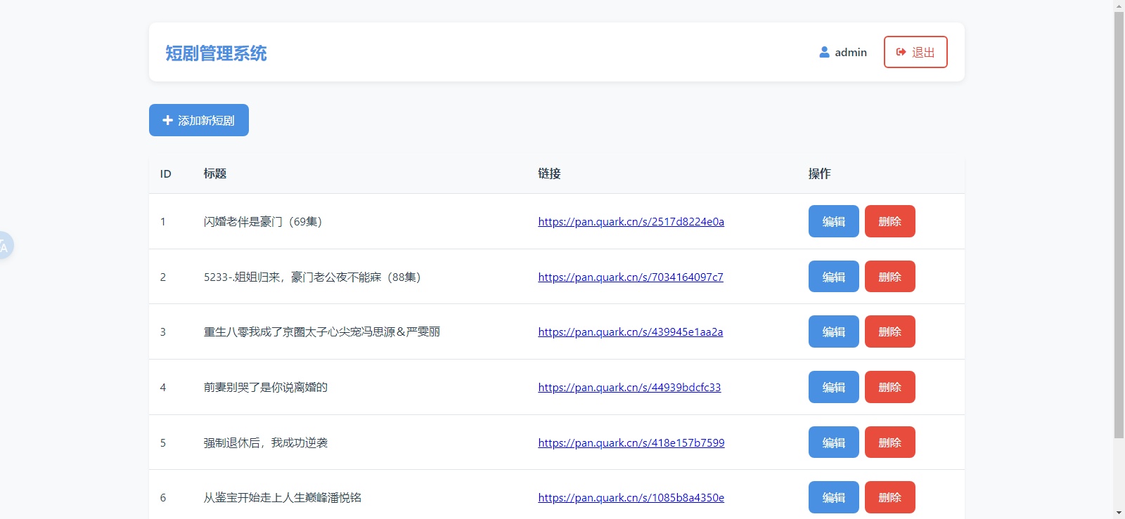Viewport: 1125px width, 519px height.
Task: Select title 强制退休后，我成功逆袭
Action: click(266, 443)
